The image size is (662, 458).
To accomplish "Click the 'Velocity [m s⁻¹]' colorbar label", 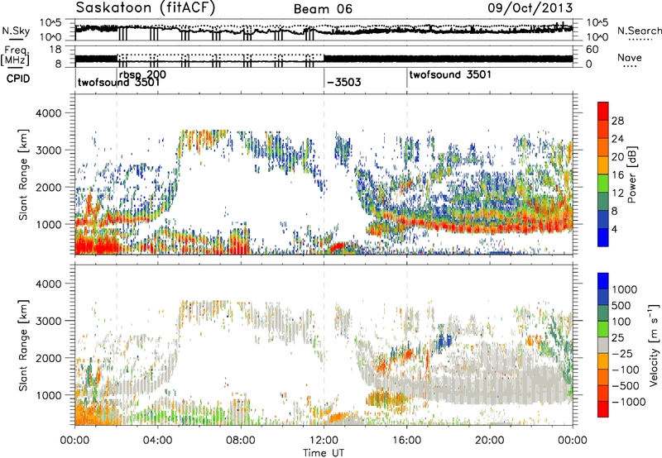I will pos(654,345).
